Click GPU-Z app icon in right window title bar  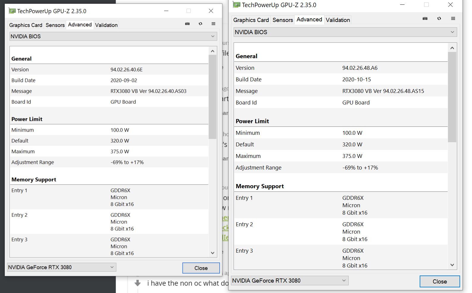coord(237,5)
